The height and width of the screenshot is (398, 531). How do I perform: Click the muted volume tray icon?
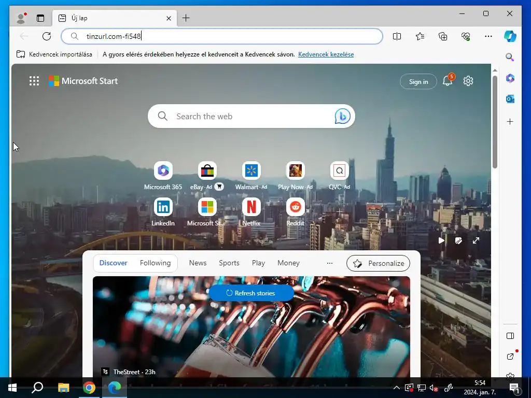point(434,388)
